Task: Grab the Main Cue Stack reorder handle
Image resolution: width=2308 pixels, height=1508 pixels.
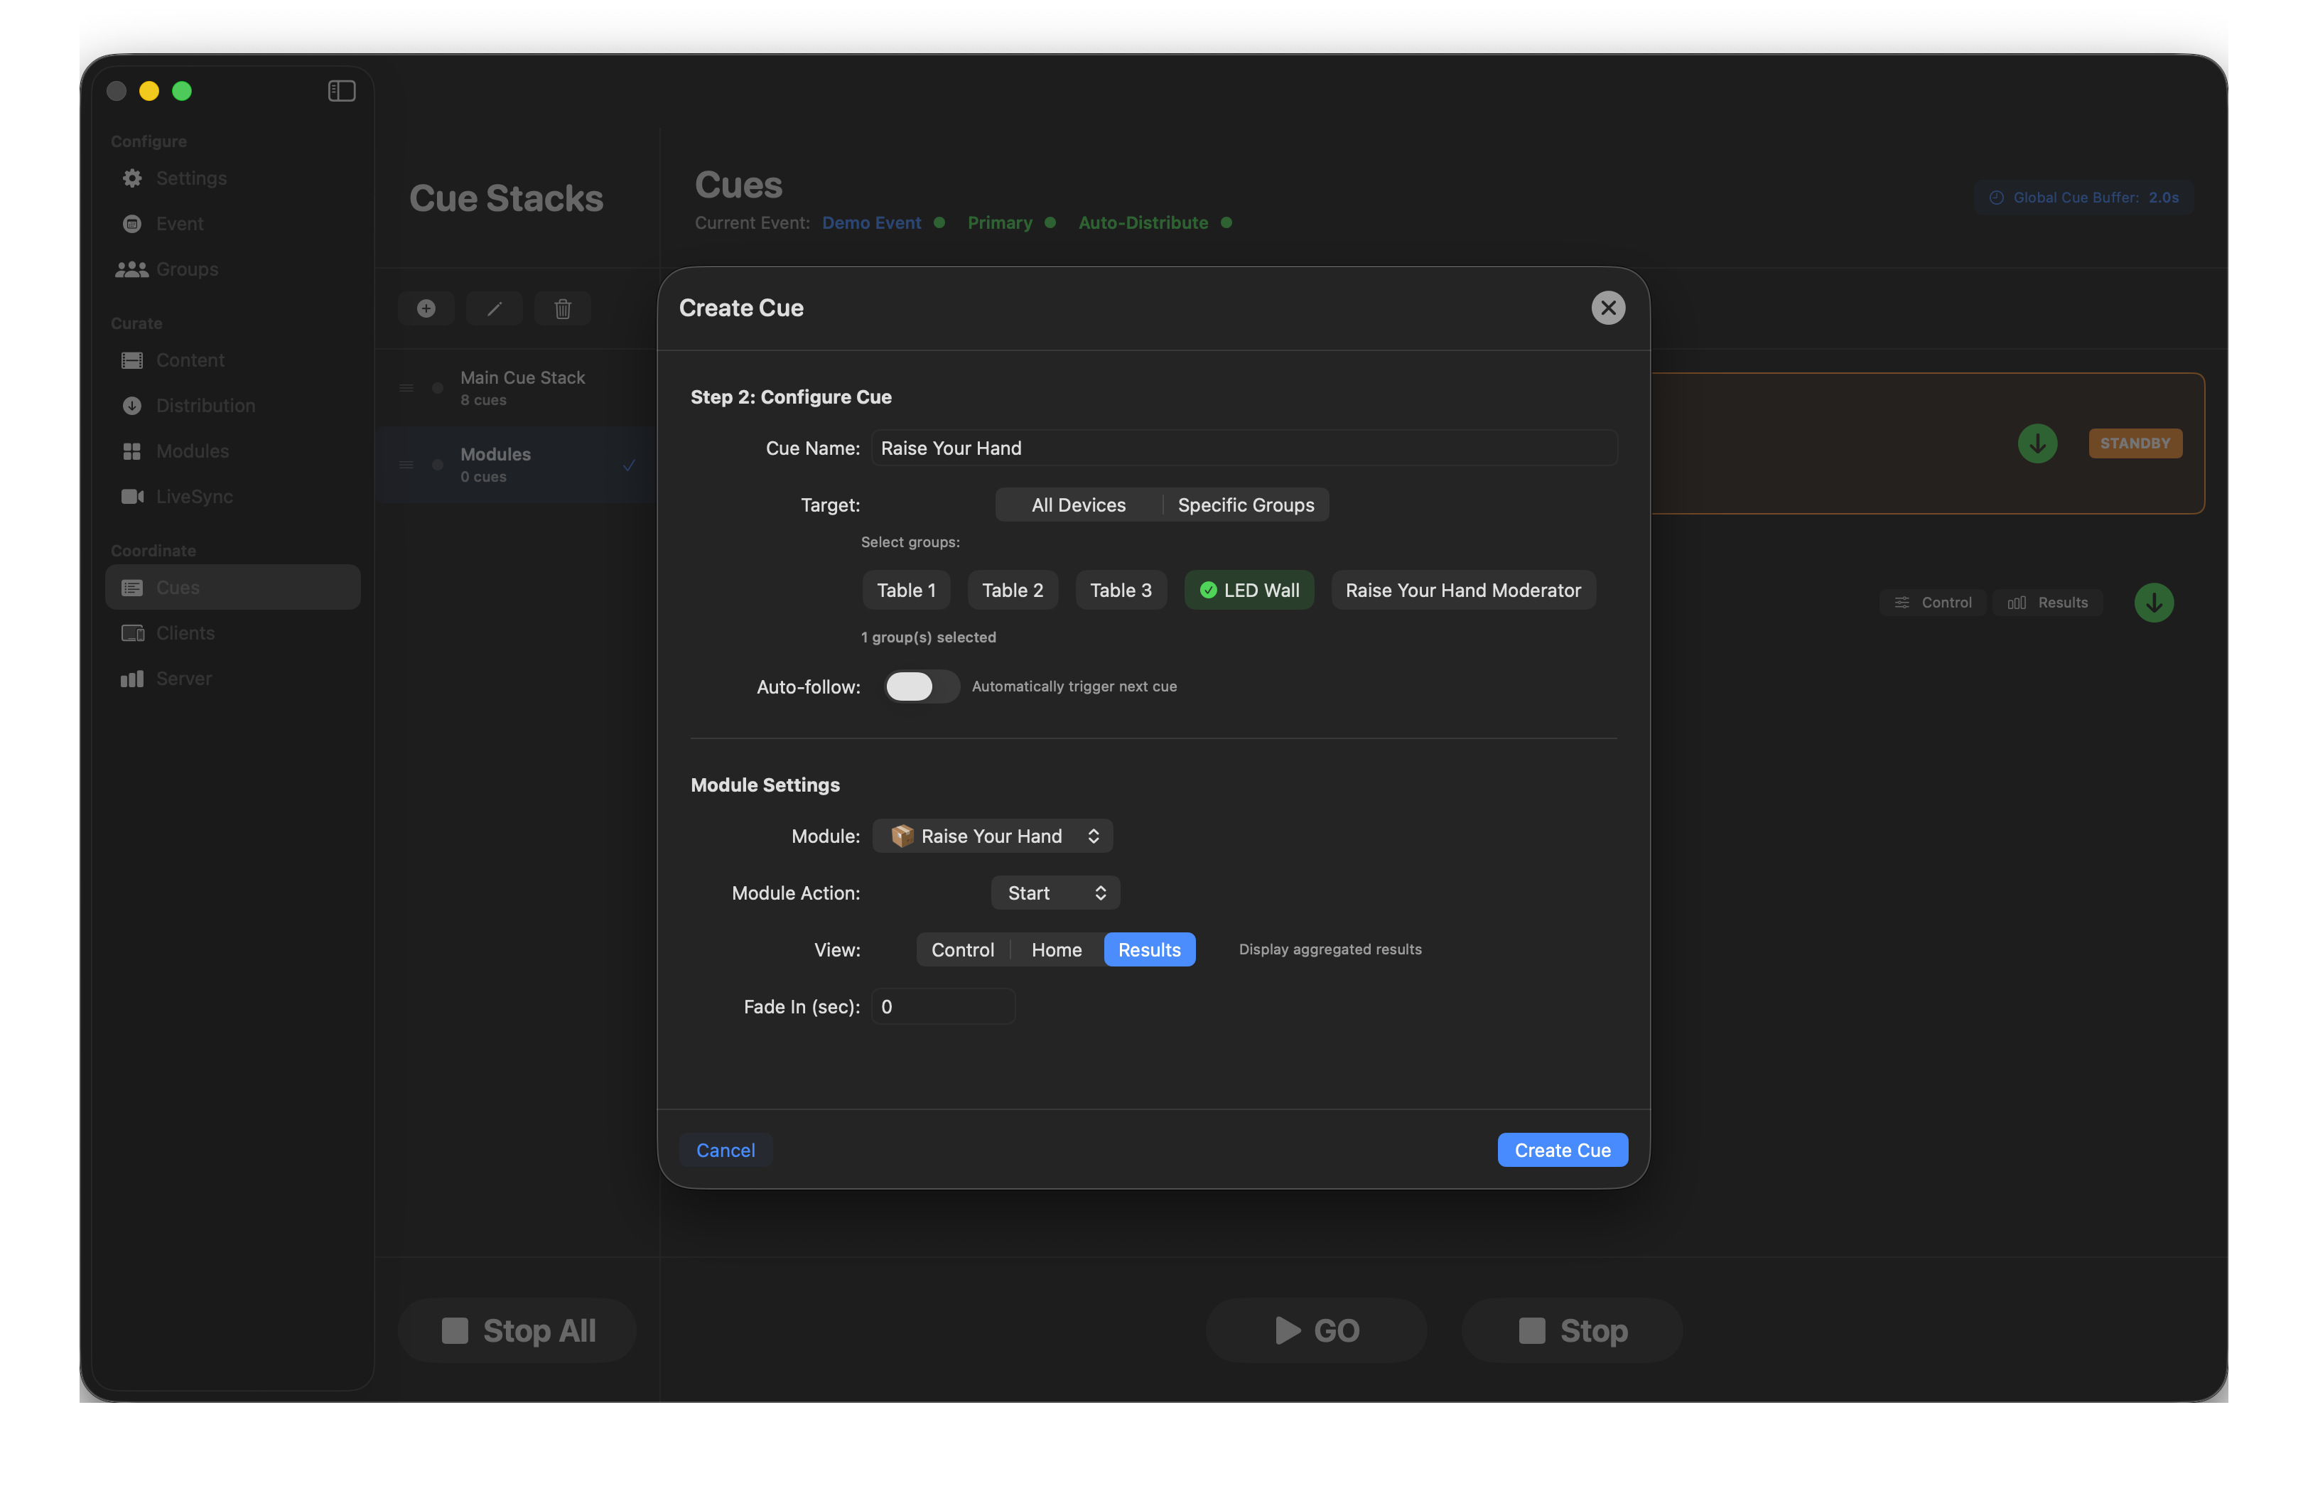Action: pyautogui.click(x=407, y=389)
